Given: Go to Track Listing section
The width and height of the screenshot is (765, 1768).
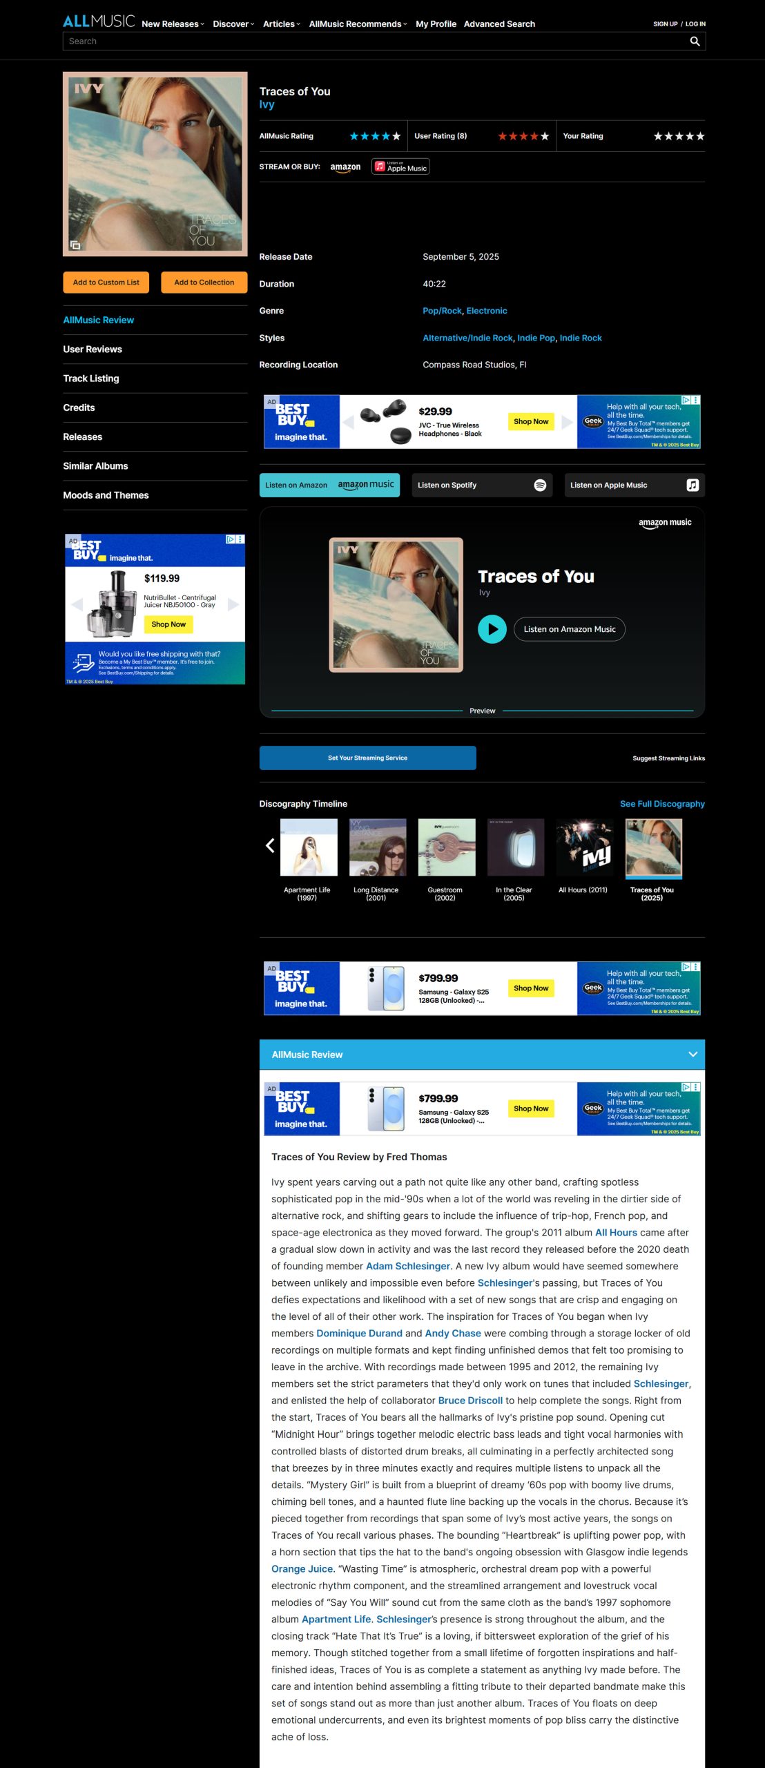Looking at the screenshot, I should [91, 378].
